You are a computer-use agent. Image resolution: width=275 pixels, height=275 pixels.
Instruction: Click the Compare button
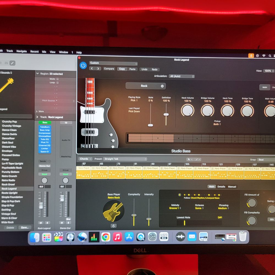click(109, 69)
